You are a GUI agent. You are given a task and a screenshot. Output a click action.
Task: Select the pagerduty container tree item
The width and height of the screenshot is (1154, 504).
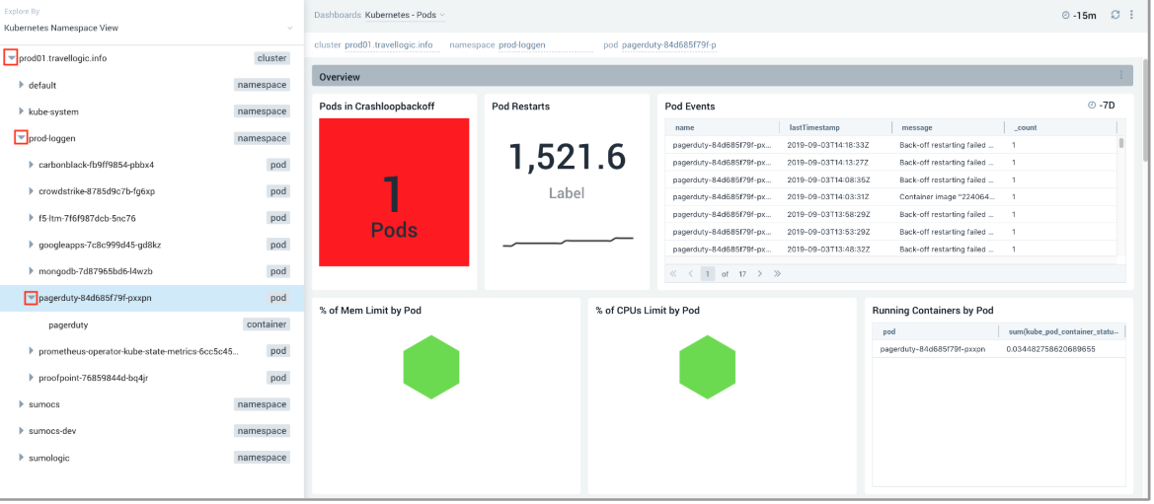point(68,324)
